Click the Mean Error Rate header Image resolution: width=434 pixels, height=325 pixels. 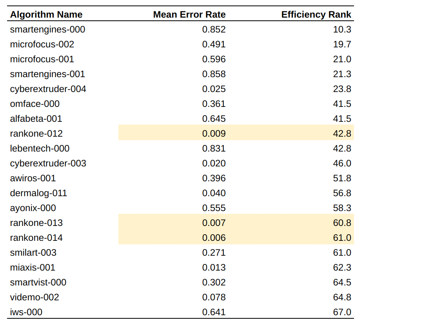(x=189, y=14)
